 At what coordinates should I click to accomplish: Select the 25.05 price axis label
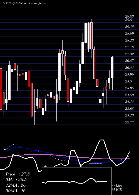[130, 88]
